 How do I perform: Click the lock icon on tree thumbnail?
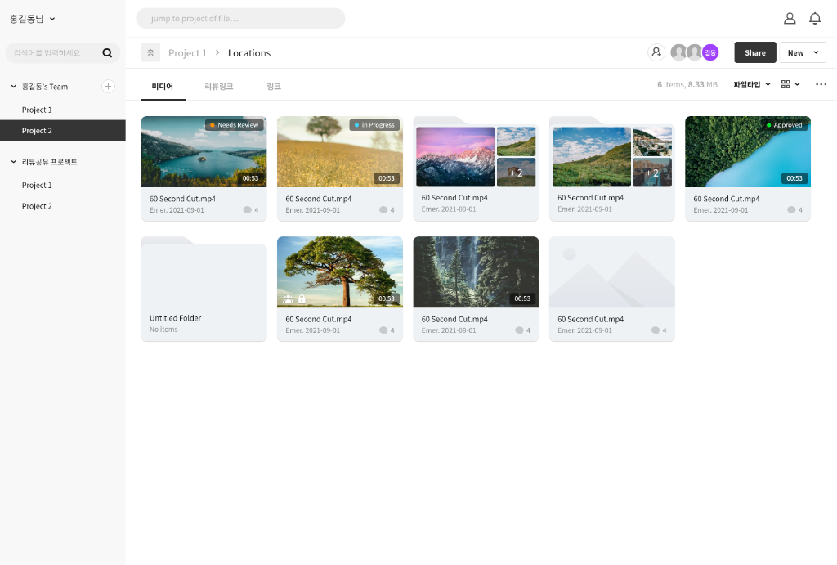pos(302,298)
